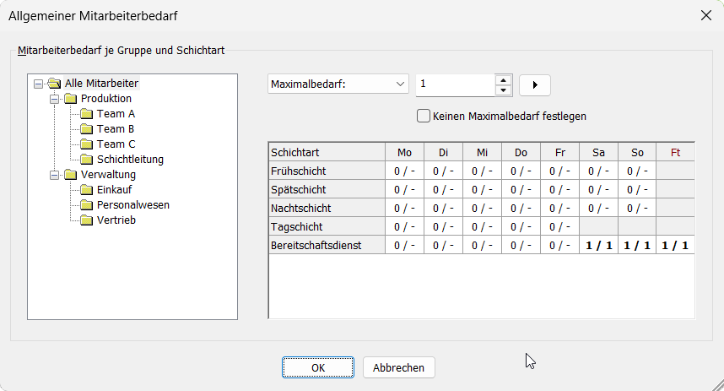Click Frühschicht Mo cell
This screenshot has height=391, width=724.
[404, 171]
